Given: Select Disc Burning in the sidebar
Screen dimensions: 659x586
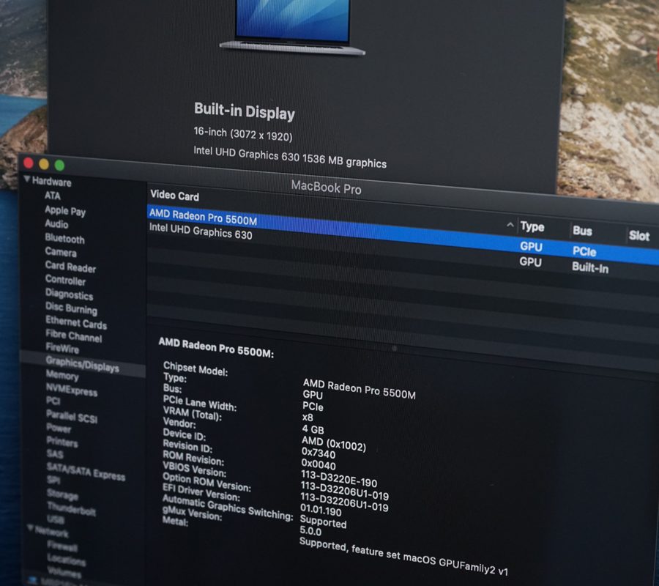Looking at the screenshot, I should (x=71, y=308).
